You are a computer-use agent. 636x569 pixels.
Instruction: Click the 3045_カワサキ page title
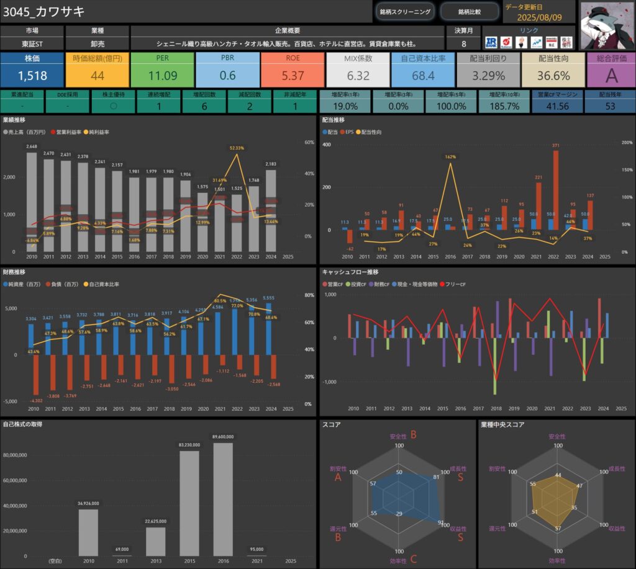(44, 12)
